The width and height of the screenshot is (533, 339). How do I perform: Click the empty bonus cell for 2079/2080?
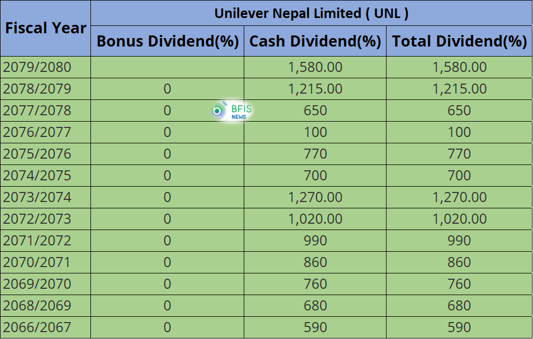pyautogui.click(x=167, y=67)
